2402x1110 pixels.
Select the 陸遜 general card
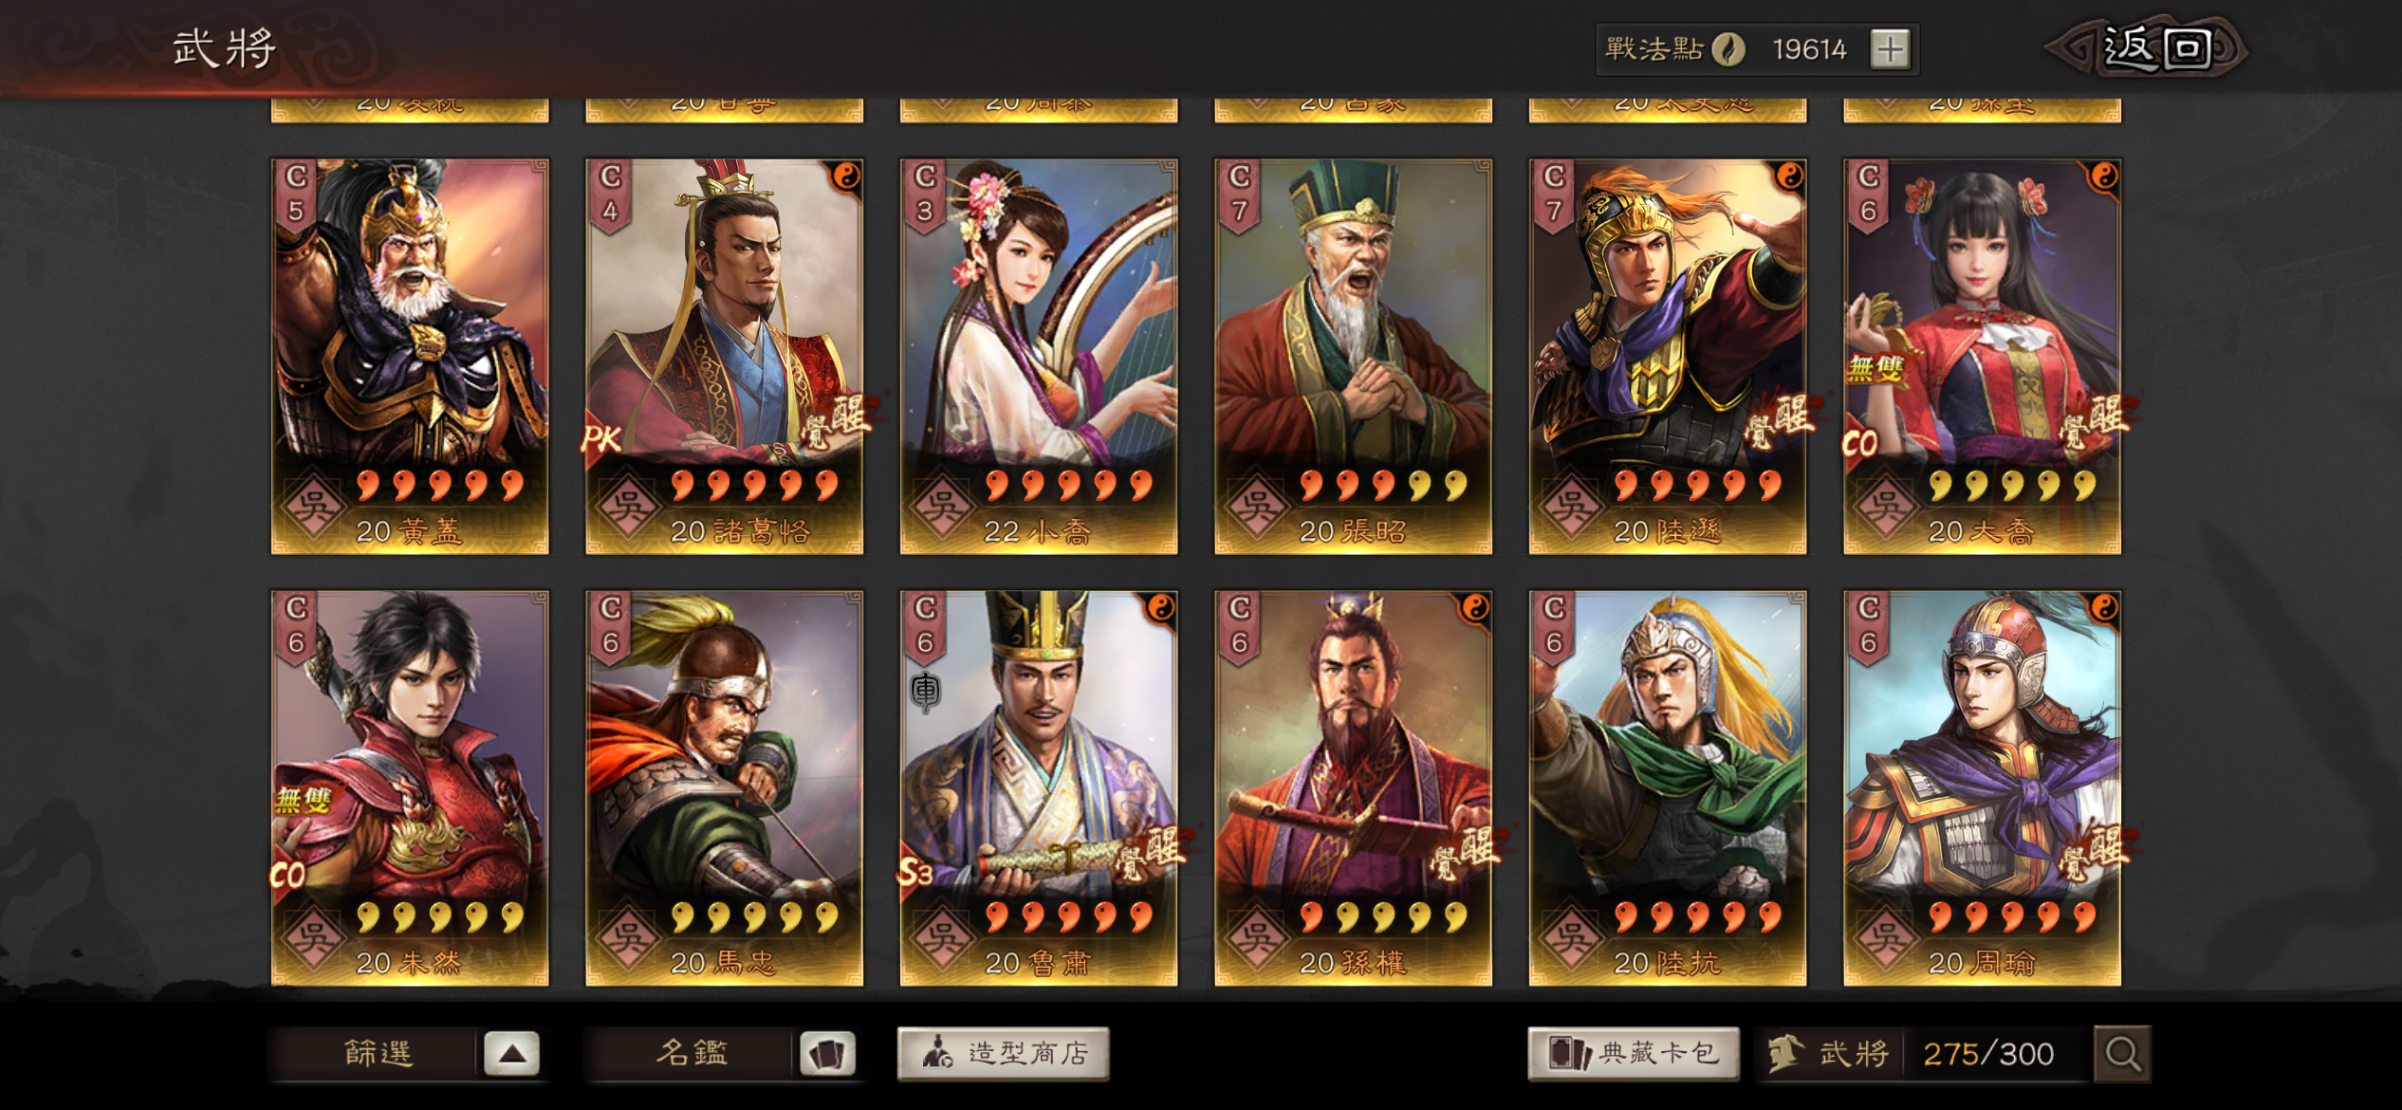click(x=1668, y=357)
